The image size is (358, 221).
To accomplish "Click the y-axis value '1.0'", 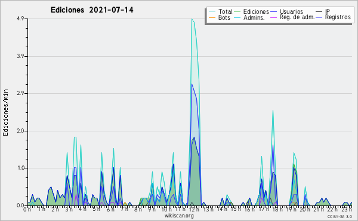I will point(20,168).
